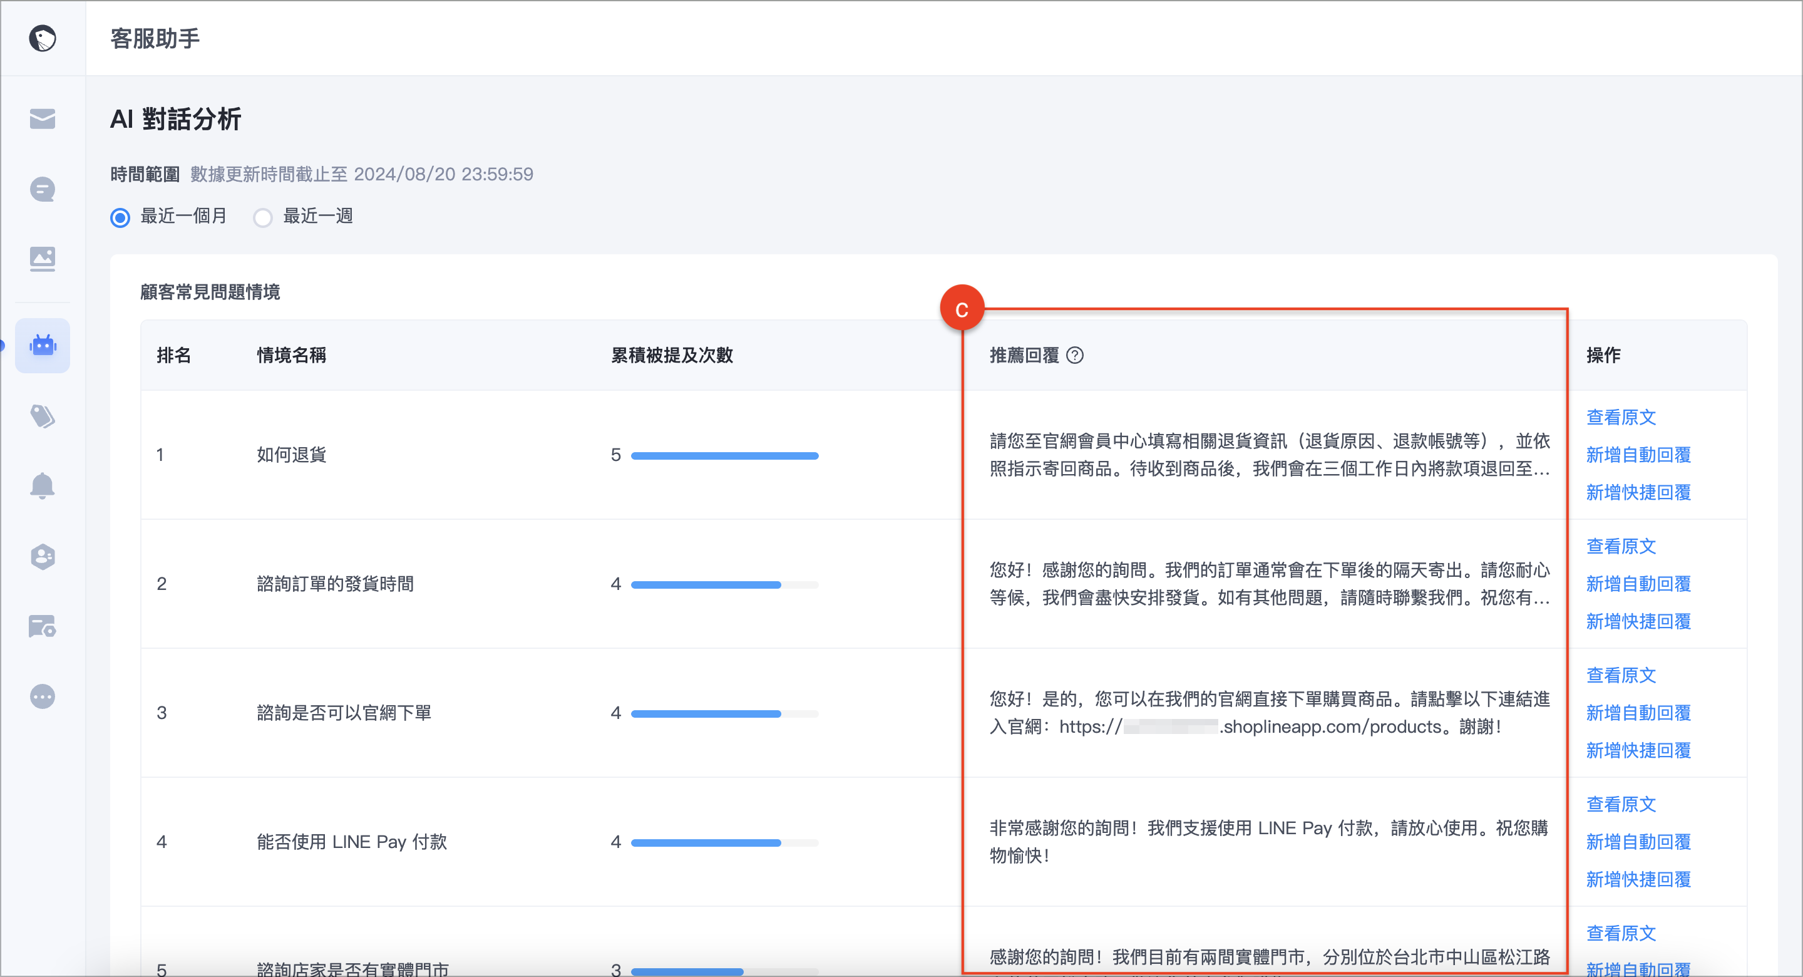The image size is (1803, 977).
Task: Open the notification bell icon in sidebar
Action: coord(42,485)
